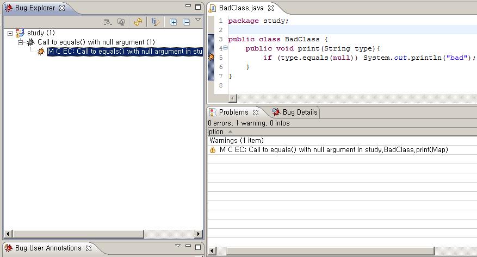Click the '0 errors, 1 warning, 0 infos' summary text
Viewport: 477px width, 257px height.
[x=249, y=123]
